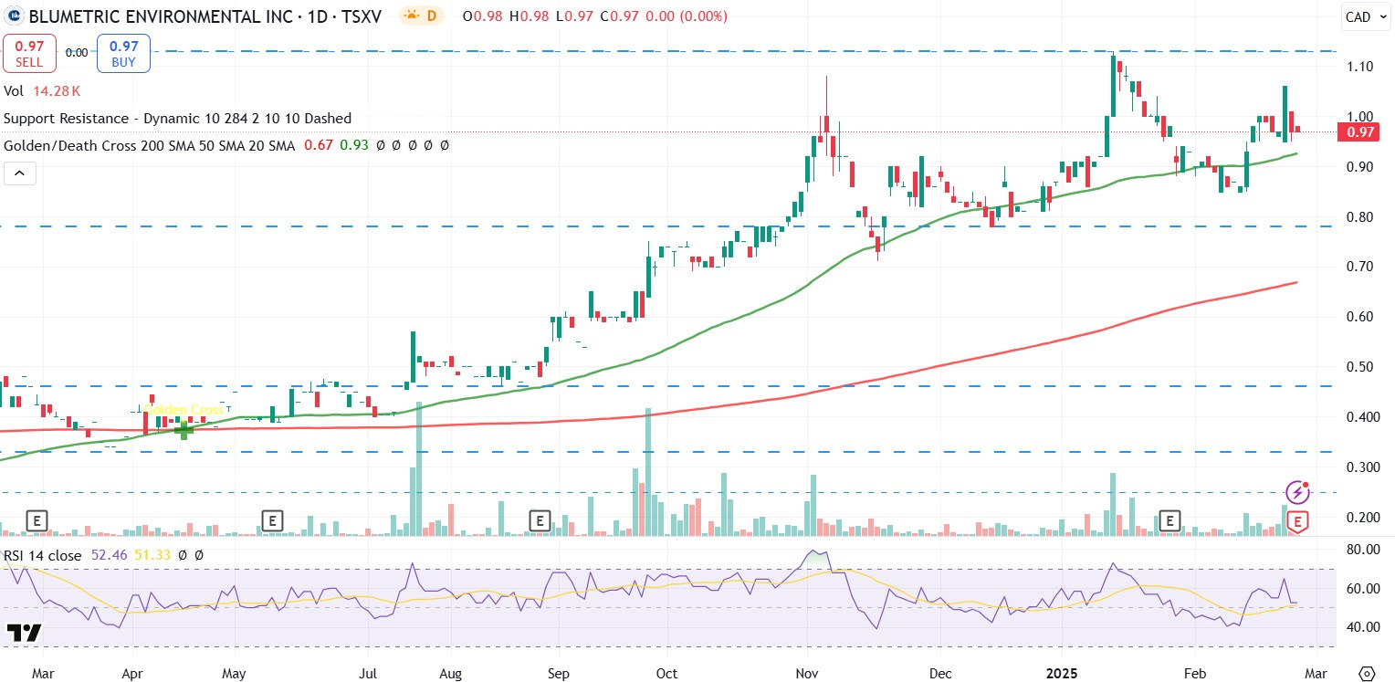
Task: Click the 50 SMA value 0.93
Action: (x=353, y=145)
